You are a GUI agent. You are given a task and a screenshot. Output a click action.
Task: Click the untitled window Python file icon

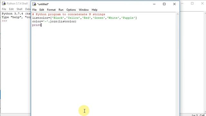(x=34, y=4)
